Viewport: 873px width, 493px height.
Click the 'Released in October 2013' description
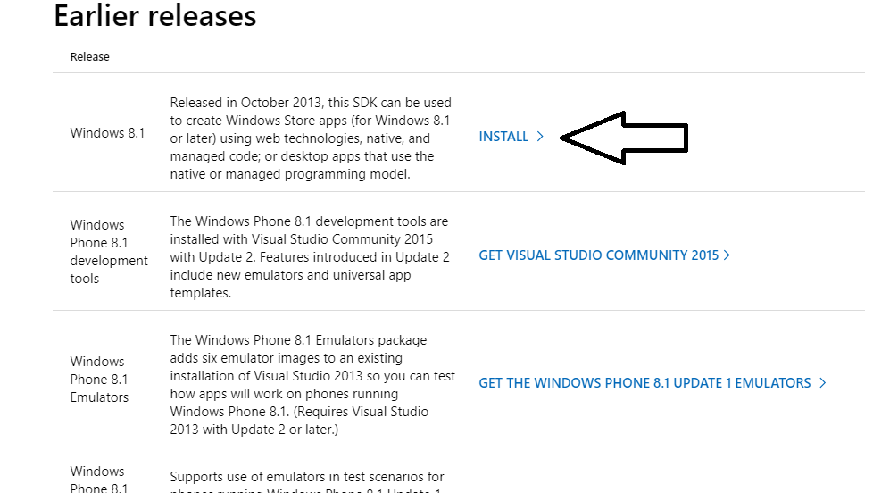click(x=311, y=138)
